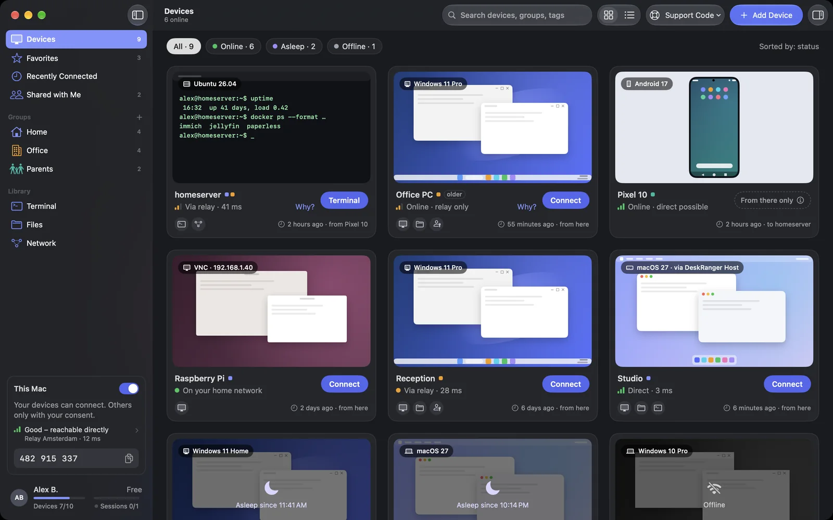The image size is (833, 520).
Task: Open screen icon on Raspberry Pi card
Action: click(182, 408)
